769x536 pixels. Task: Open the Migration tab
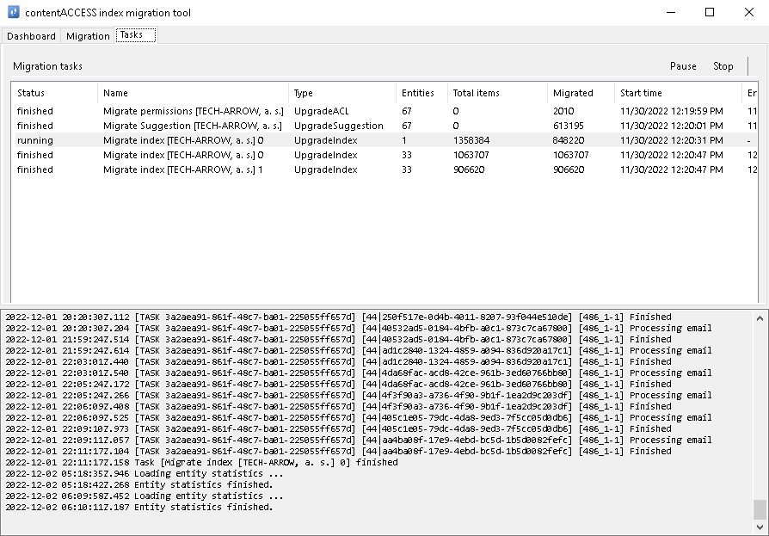point(88,36)
